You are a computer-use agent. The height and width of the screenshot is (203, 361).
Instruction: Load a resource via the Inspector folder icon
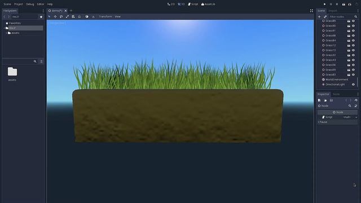point(325,100)
